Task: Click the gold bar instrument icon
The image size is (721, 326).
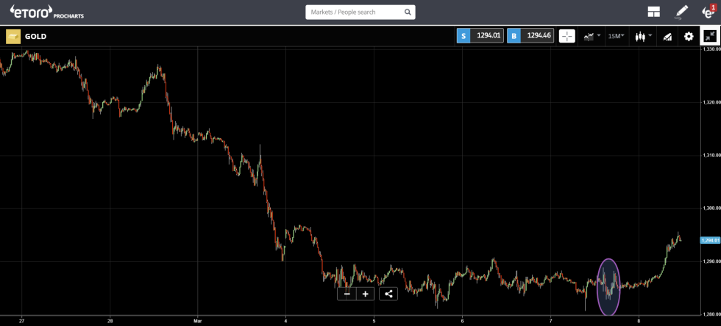Action: tap(13, 36)
